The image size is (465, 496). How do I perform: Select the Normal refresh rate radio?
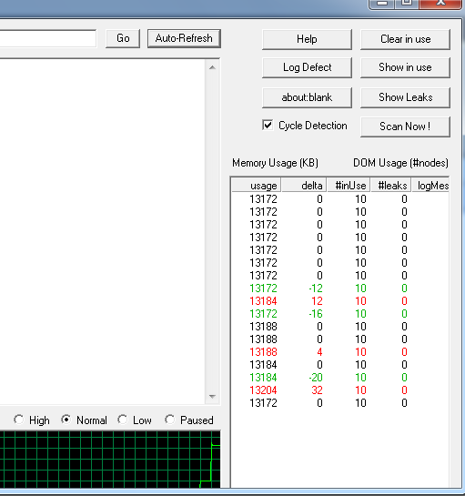pos(66,420)
